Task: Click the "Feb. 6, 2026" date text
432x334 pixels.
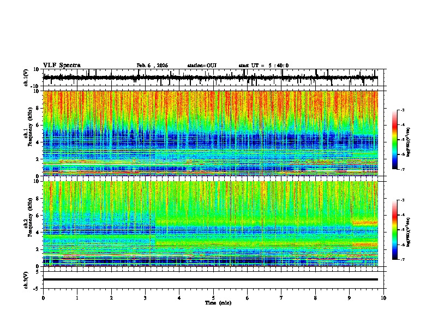Action: pyautogui.click(x=152, y=65)
